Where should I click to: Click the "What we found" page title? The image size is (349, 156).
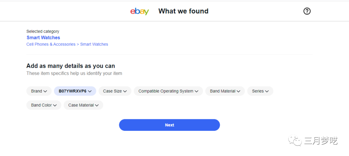[x=183, y=11]
